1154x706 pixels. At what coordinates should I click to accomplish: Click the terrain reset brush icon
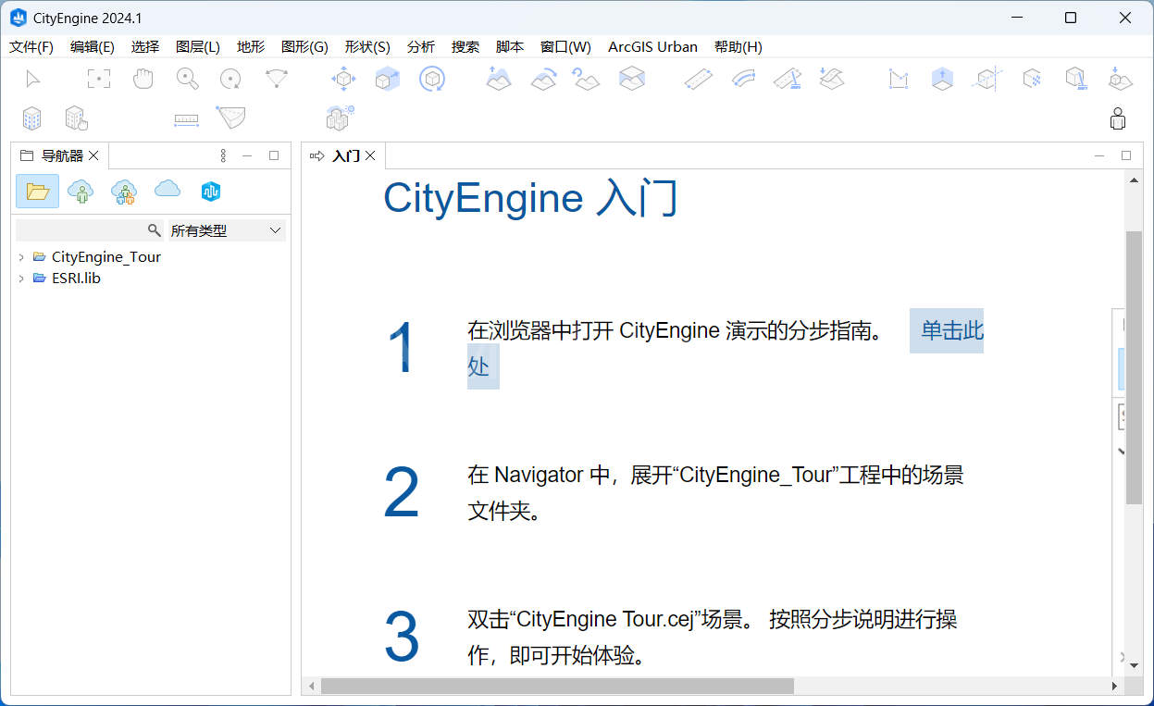click(587, 80)
